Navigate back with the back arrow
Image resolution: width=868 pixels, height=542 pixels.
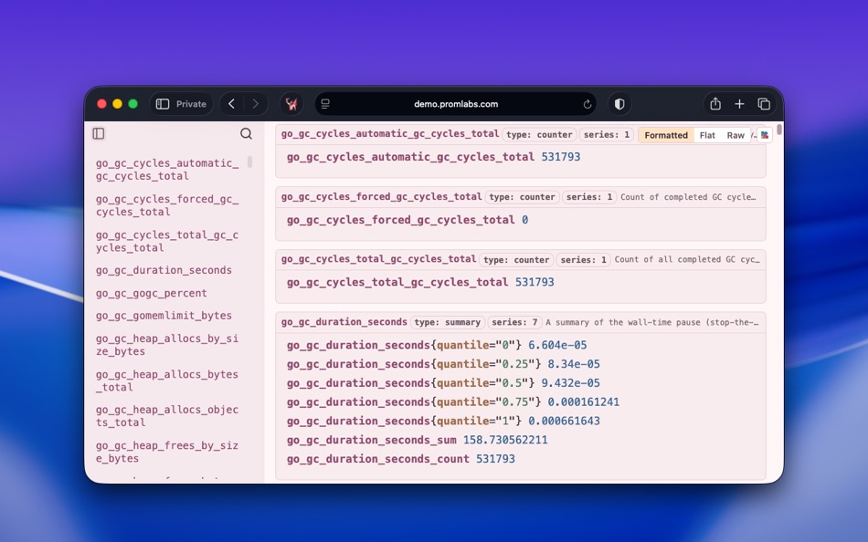(231, 104)
